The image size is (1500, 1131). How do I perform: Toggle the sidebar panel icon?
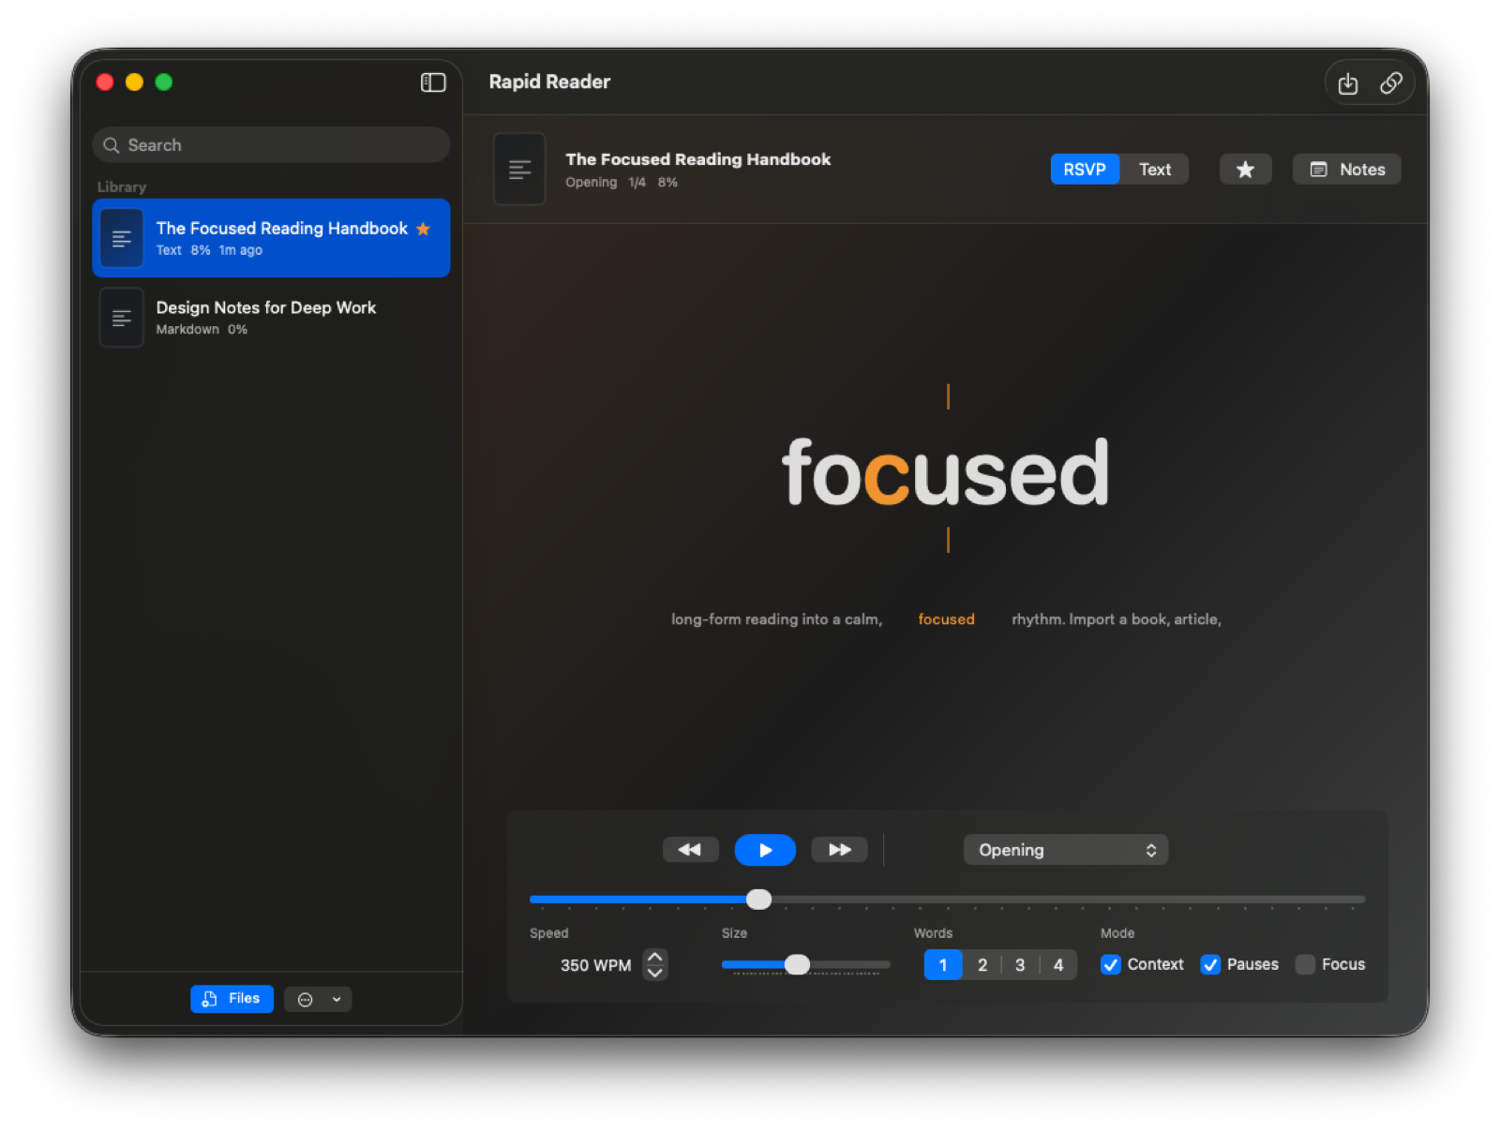[x=433, y=82]
